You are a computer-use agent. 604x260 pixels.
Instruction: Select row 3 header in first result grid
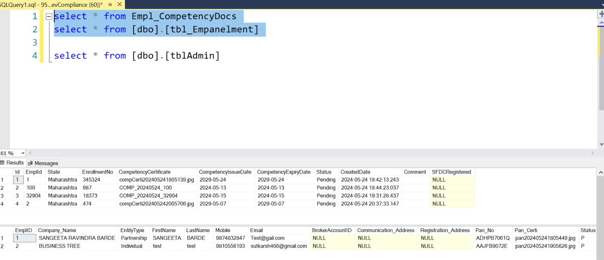pos(3,196)
